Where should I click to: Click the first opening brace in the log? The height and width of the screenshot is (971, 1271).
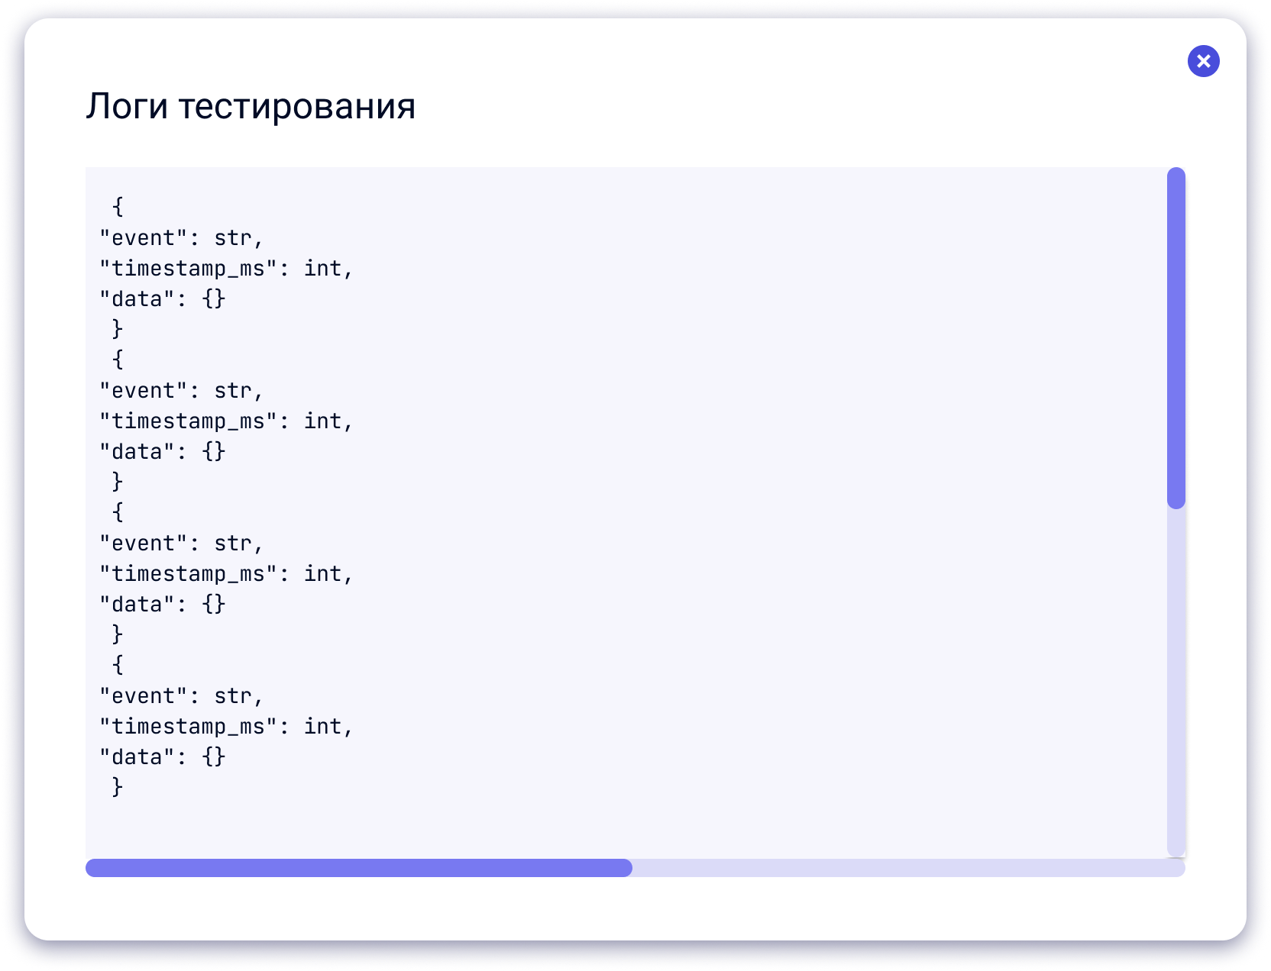[118, 207]
